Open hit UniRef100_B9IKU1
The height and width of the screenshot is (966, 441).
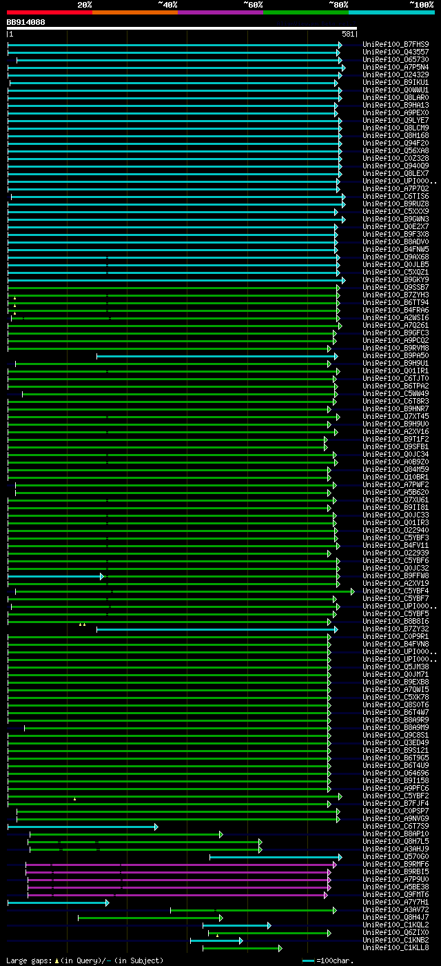396,82
